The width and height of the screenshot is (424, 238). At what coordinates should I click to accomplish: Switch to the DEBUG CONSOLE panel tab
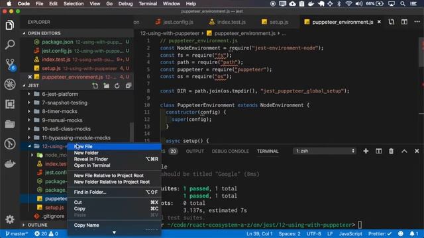coord(230,151)
